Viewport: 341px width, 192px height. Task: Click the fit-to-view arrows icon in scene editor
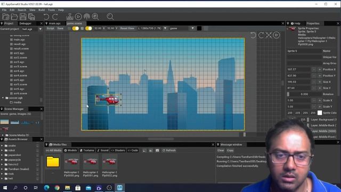click(x=269, y=35)
